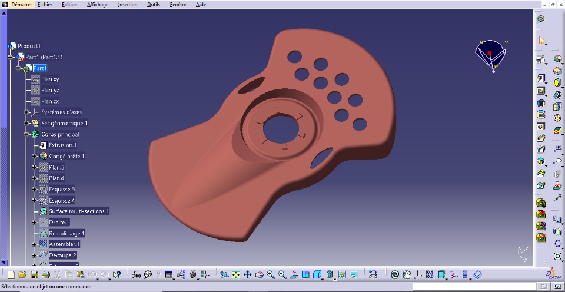Open the Insertion menu
This screenshot has width=565, height=292.
coord(128,5)
